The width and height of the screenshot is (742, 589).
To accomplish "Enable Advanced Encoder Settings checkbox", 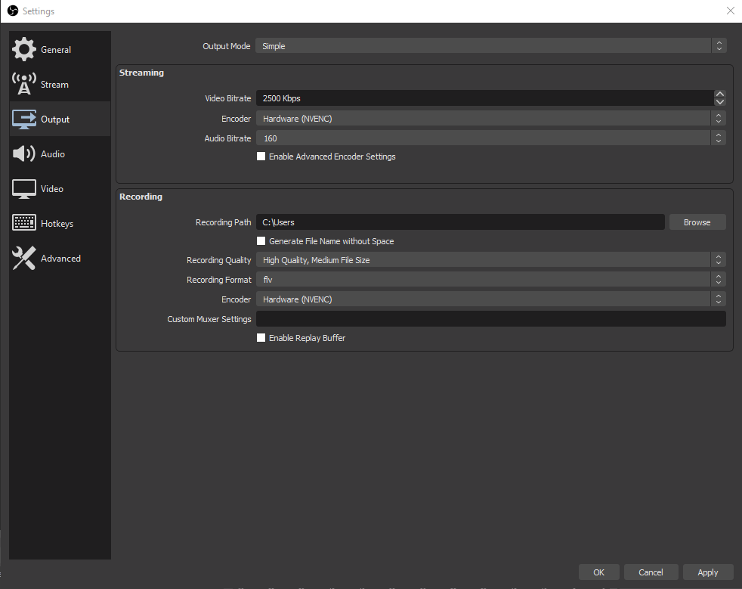I will pyautogui.click(x=261, y=157).
